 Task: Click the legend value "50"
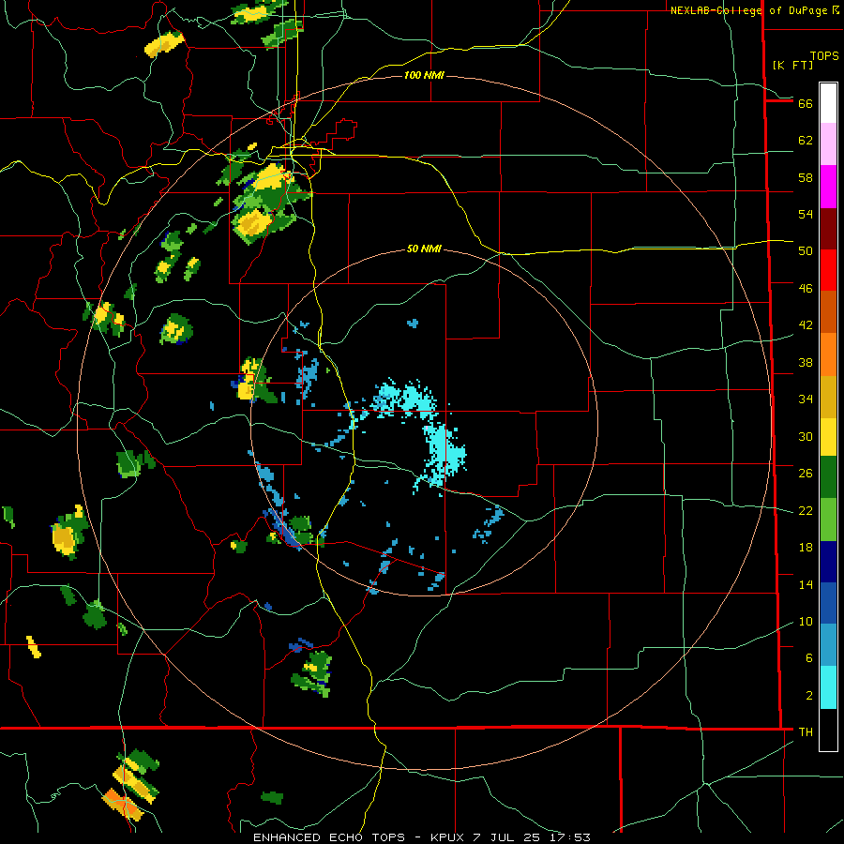click(x=806, y=251)
